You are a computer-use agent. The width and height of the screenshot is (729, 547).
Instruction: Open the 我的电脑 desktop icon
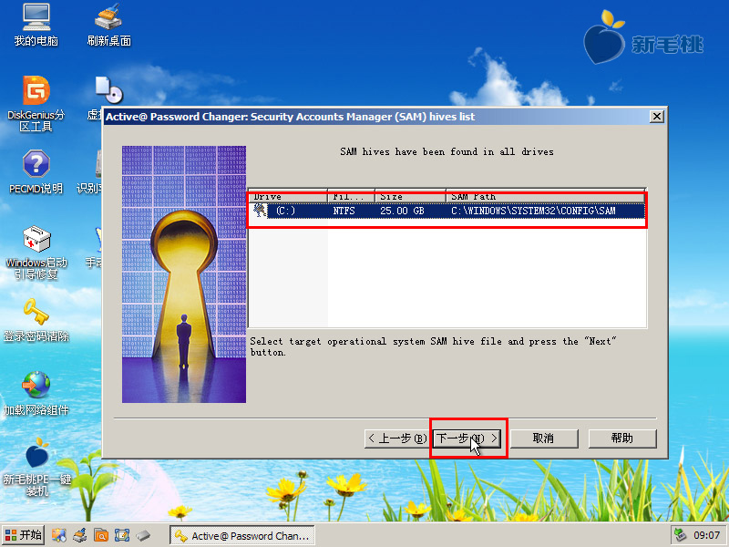click(x=36, y=25)
